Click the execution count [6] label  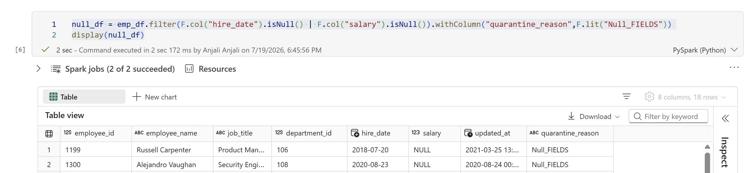(20, 50)
